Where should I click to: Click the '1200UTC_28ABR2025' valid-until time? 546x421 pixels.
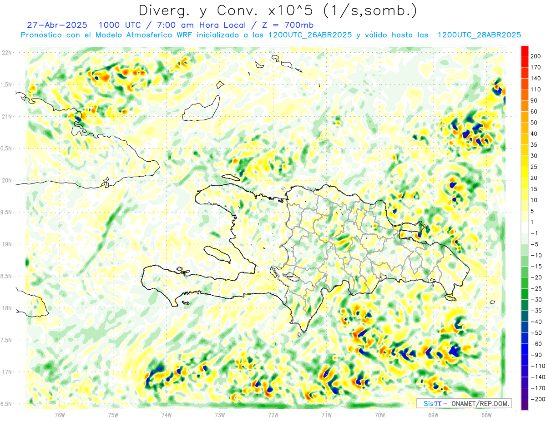[479, 35]
